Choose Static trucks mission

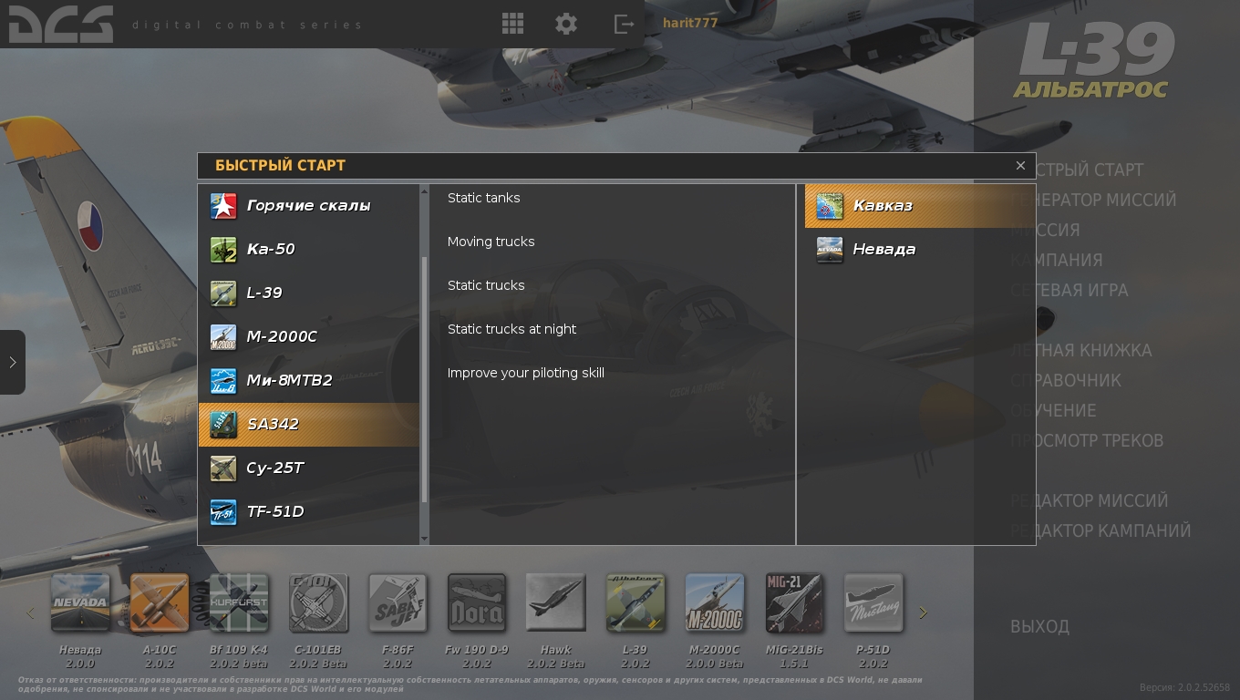point(486,285)
